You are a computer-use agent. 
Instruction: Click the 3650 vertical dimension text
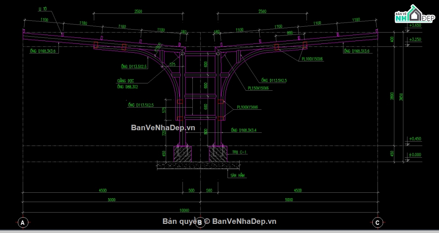pyautogui.click(x=401, y=97)
